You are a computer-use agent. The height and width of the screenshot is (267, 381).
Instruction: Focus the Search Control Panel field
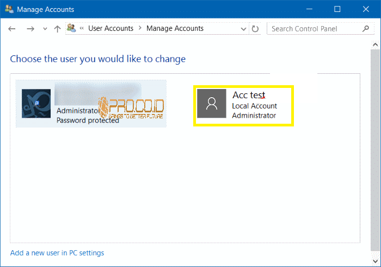coord(320,29)
